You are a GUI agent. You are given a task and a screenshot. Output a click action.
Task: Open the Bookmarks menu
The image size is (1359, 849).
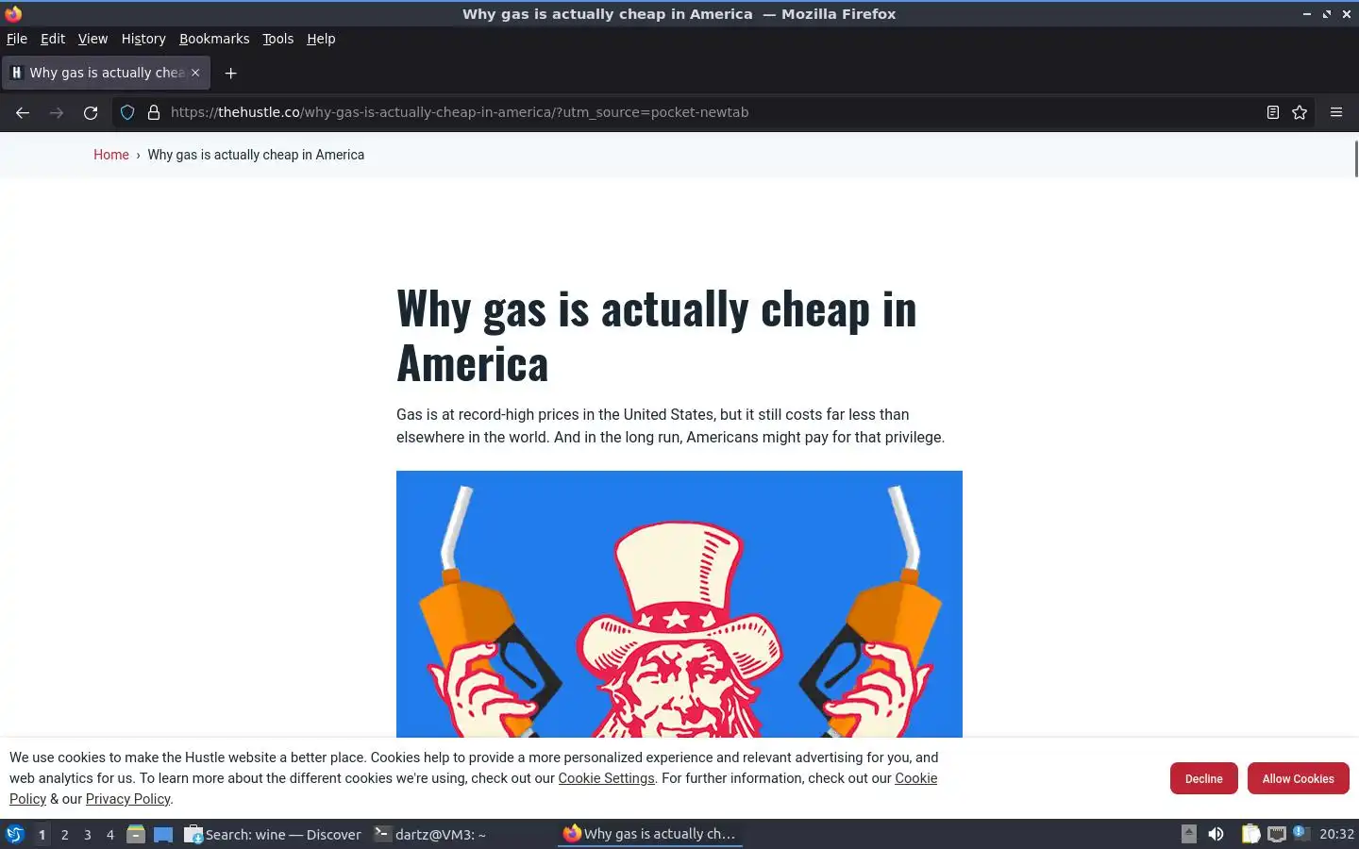coord(214,39)
